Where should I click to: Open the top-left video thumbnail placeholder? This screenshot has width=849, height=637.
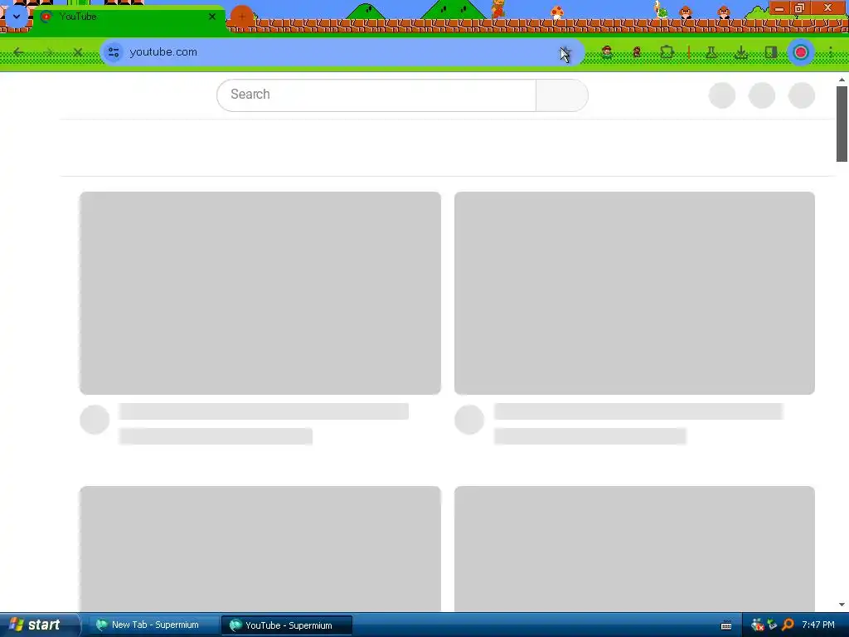260,293
